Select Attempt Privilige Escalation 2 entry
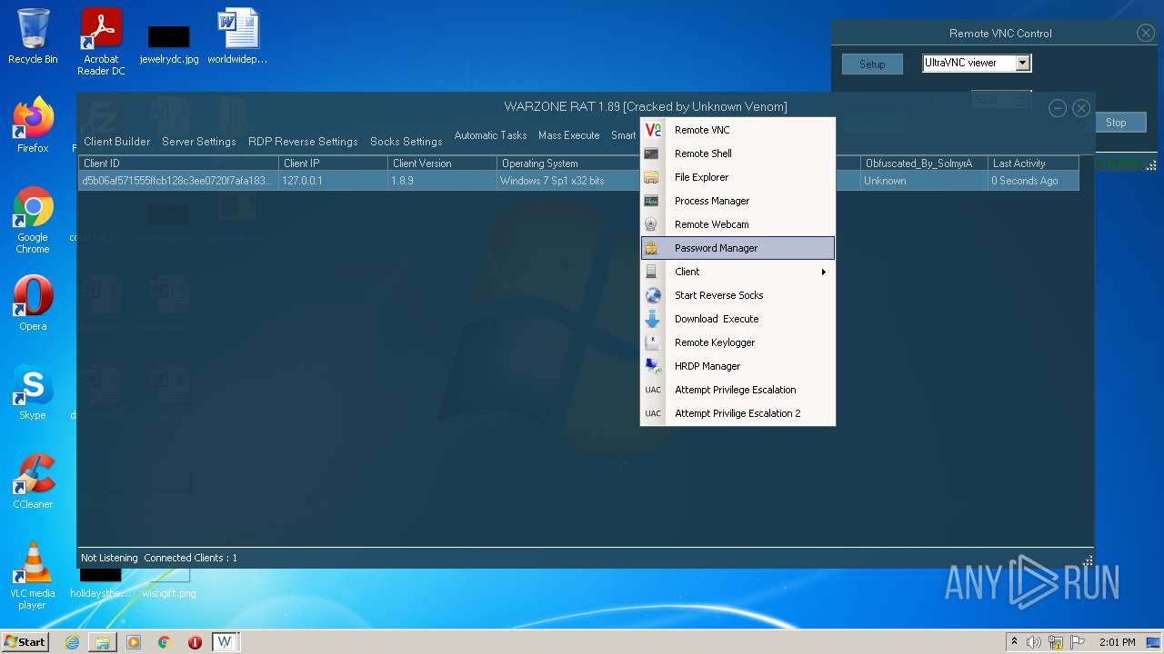The width and height of the screenshot is (1164, 654). pos(738,413)
